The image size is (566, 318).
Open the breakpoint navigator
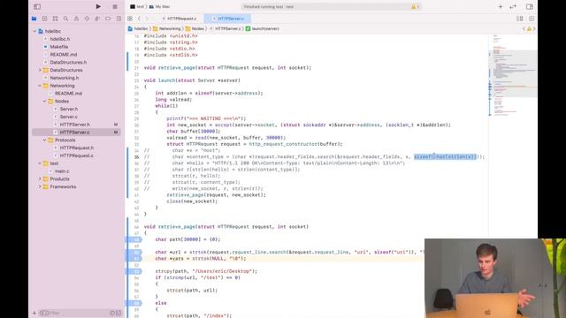(108, 19)
